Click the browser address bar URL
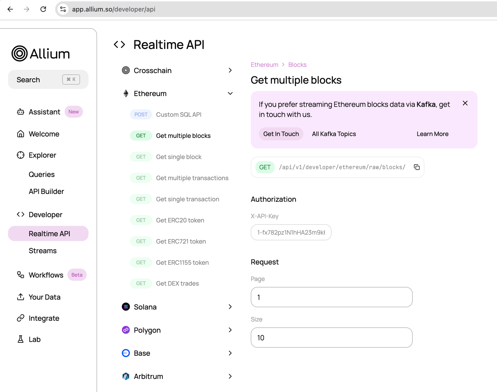497x392 pixels. point(114,9)
